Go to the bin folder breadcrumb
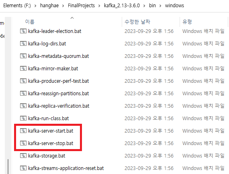Viewport: 229px width, 174px height. coord(152,6)
